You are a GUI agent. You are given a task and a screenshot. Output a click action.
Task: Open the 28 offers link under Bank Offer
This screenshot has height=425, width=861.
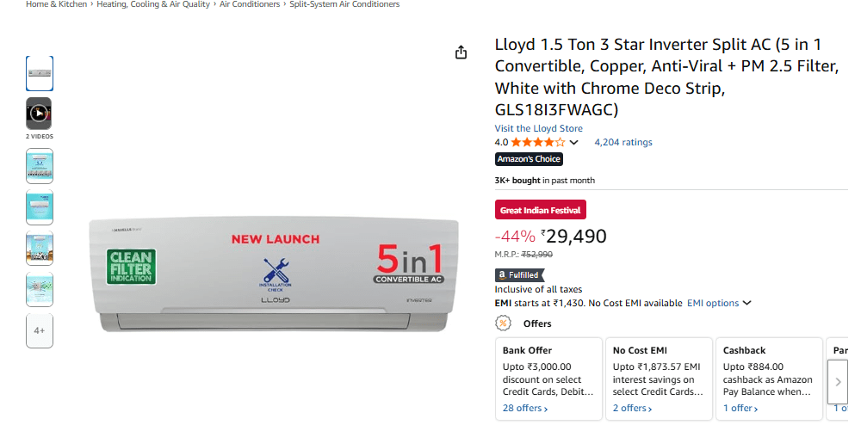pyautogui.click(x=524, y=408)
